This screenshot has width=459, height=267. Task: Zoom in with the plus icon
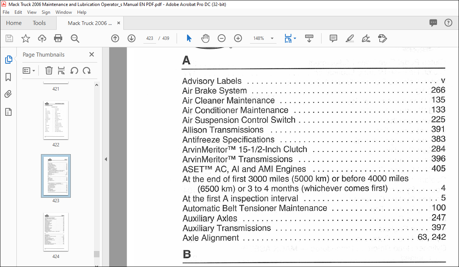pyautogui.click(x=238, y=38)
